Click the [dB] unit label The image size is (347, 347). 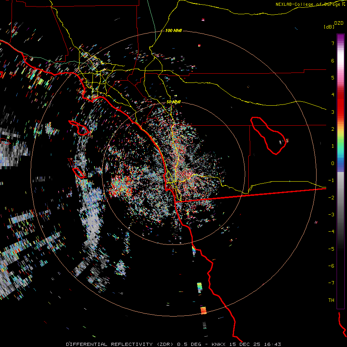pos(329,27)
